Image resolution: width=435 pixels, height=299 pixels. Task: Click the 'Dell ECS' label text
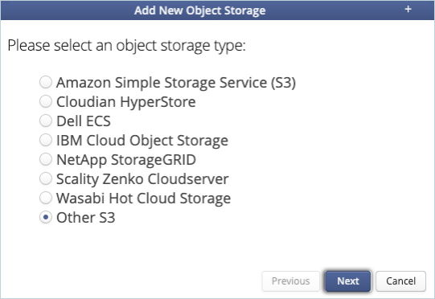click(84, 121)
